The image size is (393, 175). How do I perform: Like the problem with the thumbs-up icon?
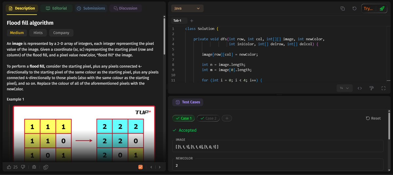9,167
